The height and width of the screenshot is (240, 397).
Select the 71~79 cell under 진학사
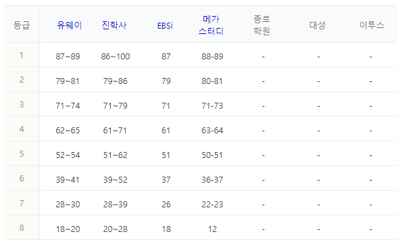click(115, 106)
